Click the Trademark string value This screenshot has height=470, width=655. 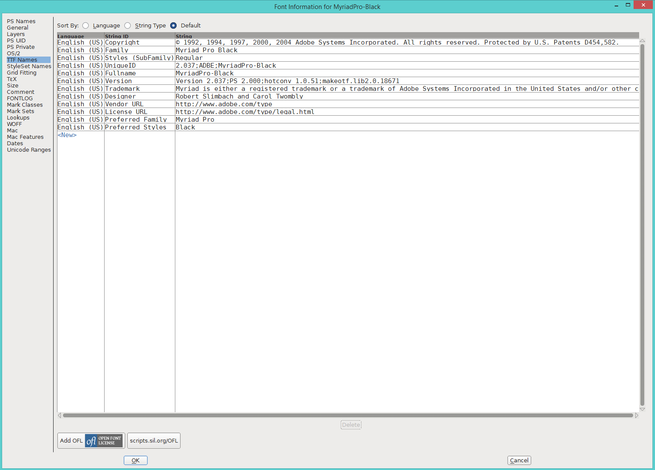point(406,89)
